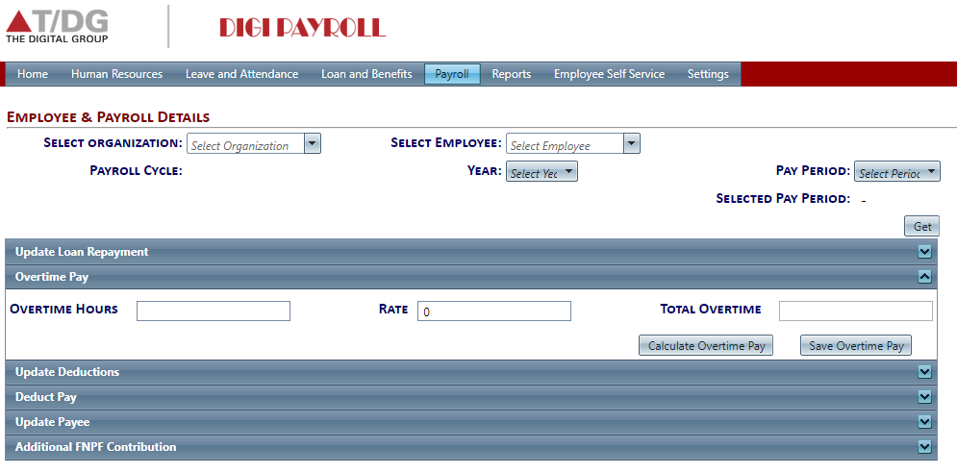957x473 pixels.
Task: Click the Overtime Hours input field
Action: point(213,311)
